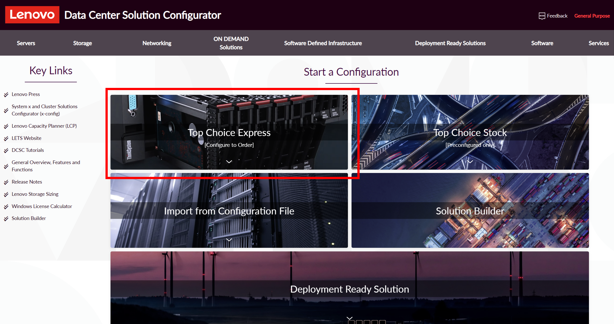The height and width of the screenshot is (324, 614).
Task: Select the Solution Builder tile title
Action: point(470,211)
